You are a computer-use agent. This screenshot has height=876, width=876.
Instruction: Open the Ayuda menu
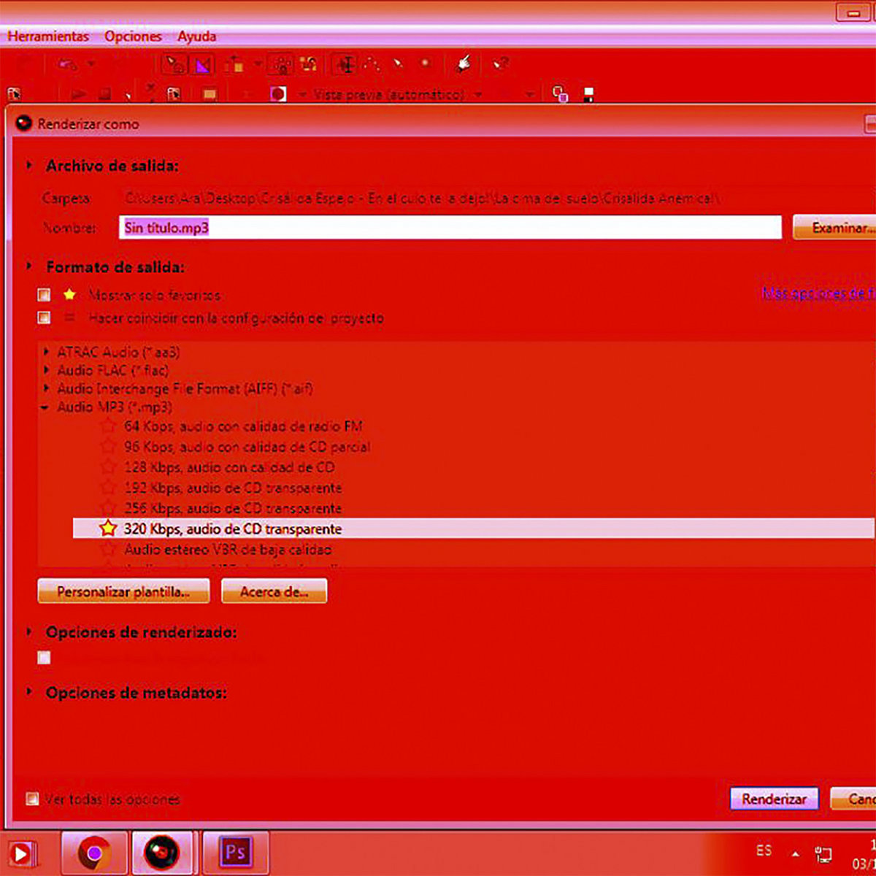(196, 36)
